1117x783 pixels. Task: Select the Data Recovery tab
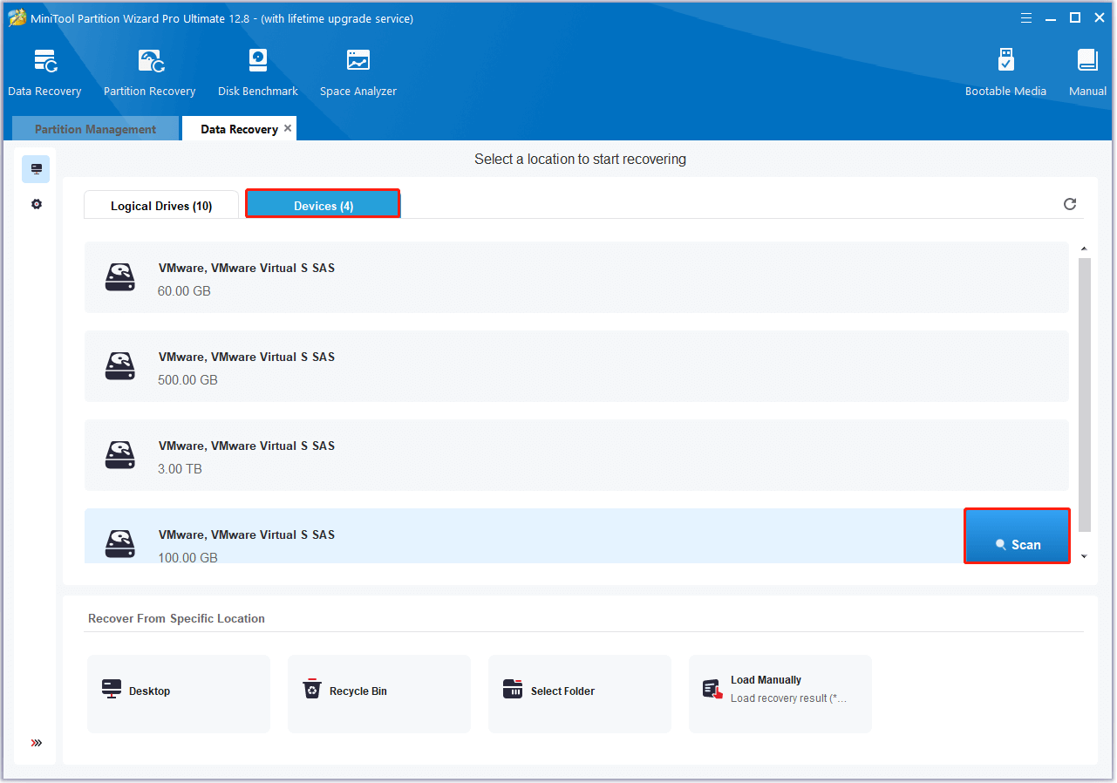point(239,129)
